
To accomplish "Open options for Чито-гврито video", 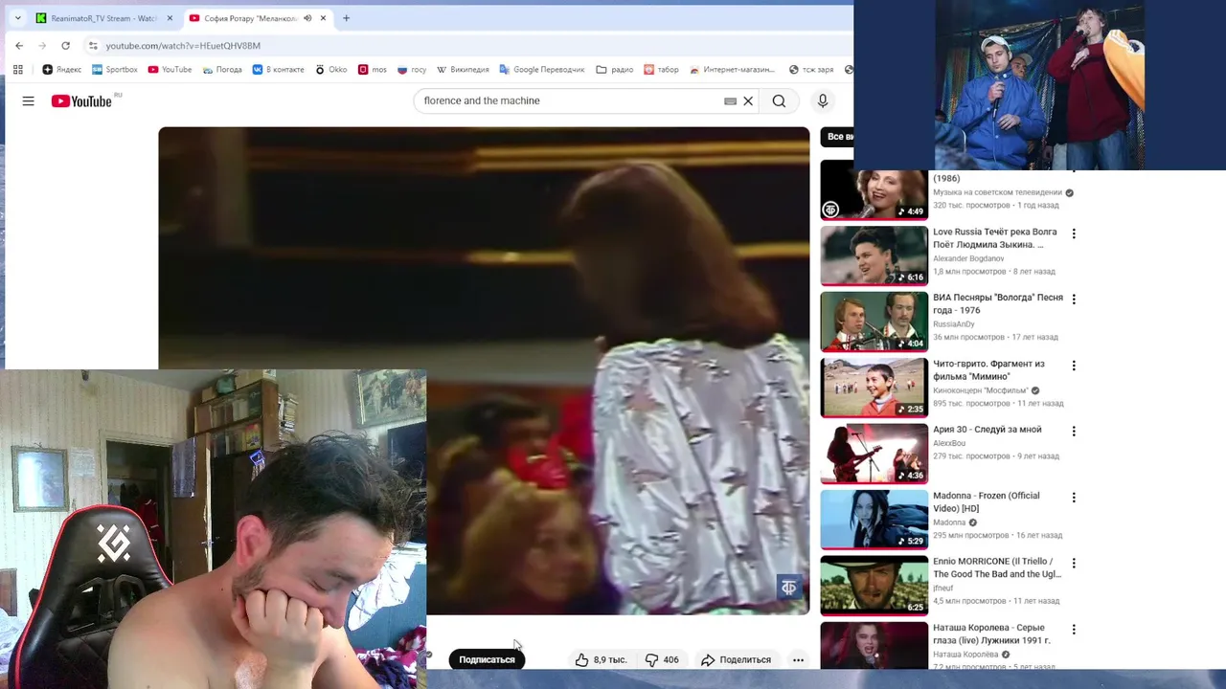I will [1074, 366].
